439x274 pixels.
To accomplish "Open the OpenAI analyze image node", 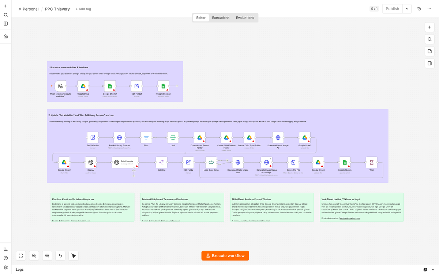I will click(x=91, y=163).
